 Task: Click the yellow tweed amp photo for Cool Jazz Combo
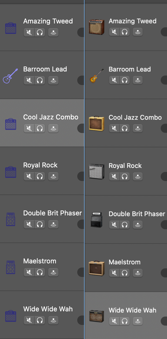96,124
